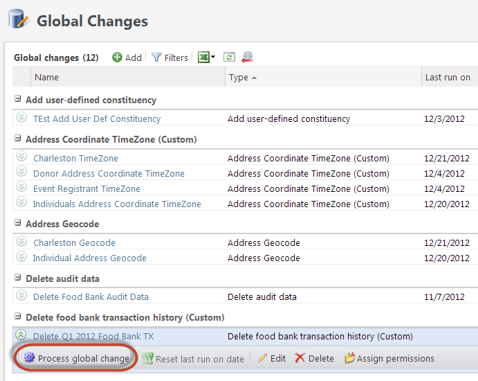Sort by the Name column header
Image resolution: width=478 pixels, height=381 pixels.
click(47, 77)
